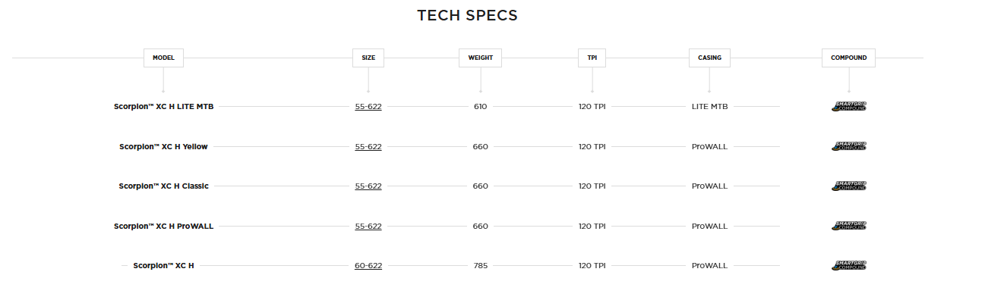Viewport: 985px width, 297px height.
Task: Open 55-622 size link for XC H ProWALL
Action: click(368, 226)
